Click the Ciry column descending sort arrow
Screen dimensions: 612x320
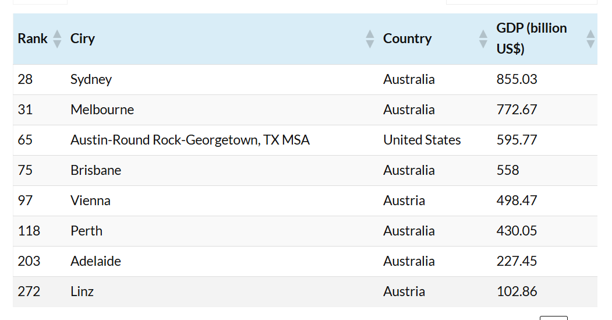point(370,44)
